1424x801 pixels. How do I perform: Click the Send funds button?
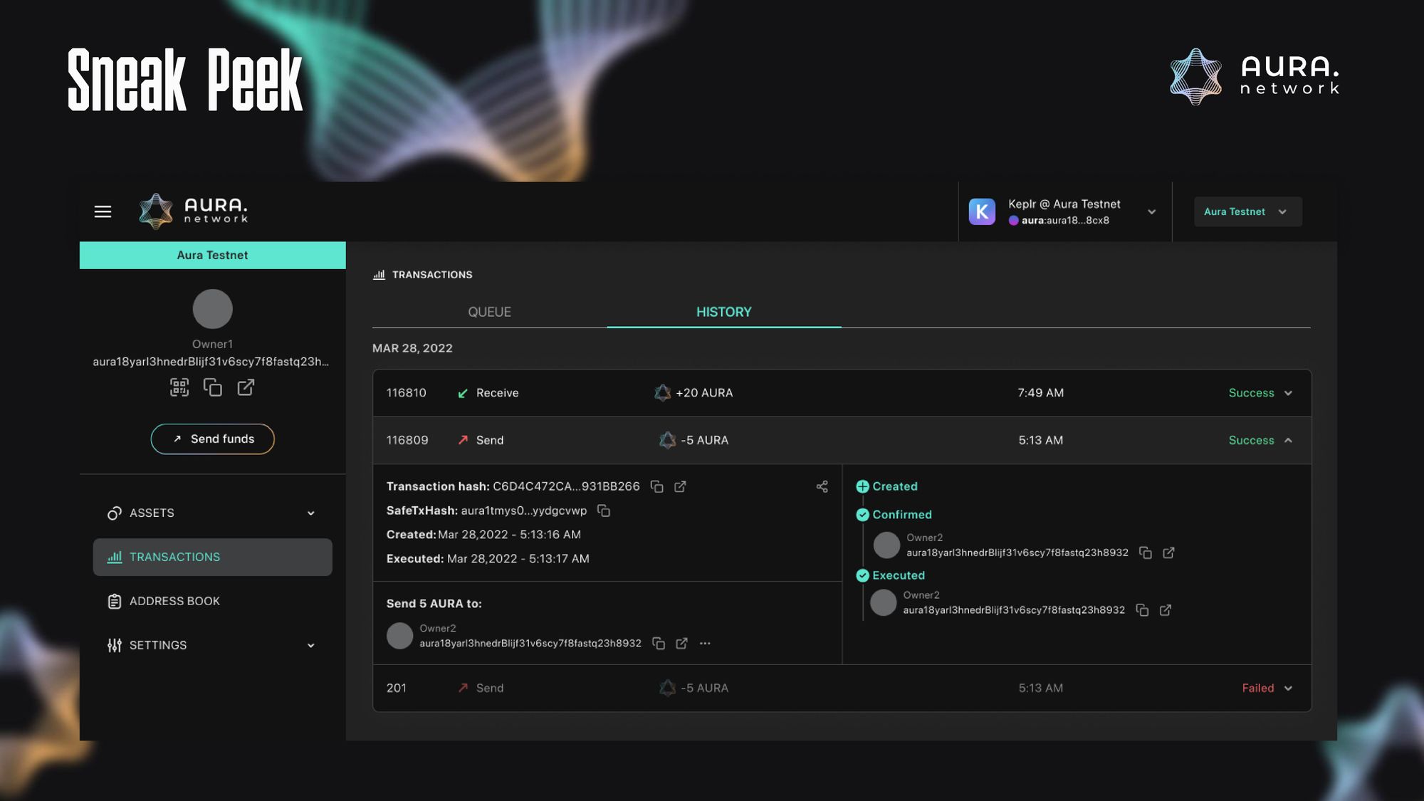click(x=212, y=439)
